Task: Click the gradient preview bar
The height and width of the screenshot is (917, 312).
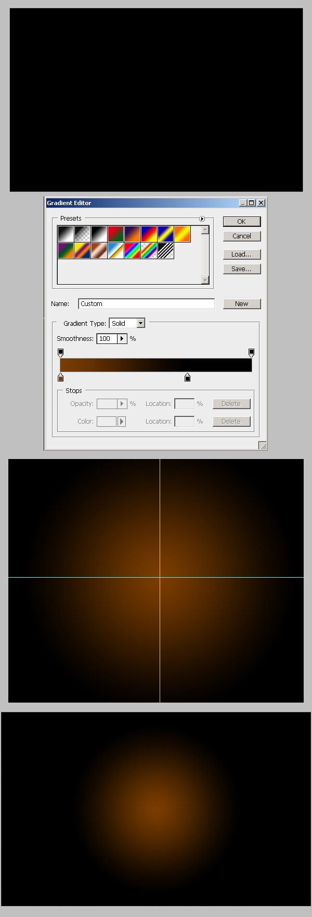Action: (x=156, y=365)
